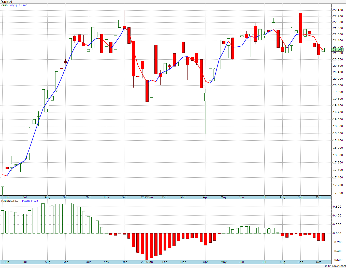346x268 pixels.
Task: Click the 22.400 price axis label
Action: point(338,10)
